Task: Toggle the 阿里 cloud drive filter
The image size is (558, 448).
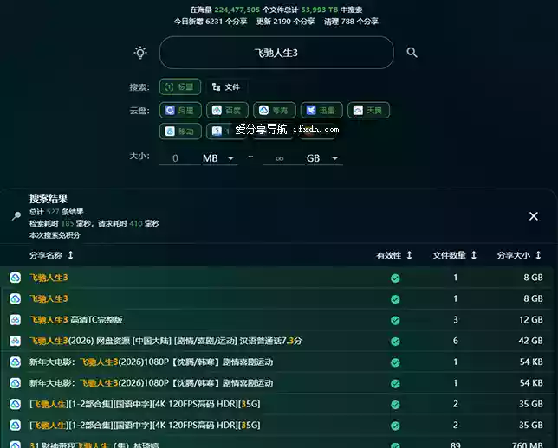Action: point(180,110)
